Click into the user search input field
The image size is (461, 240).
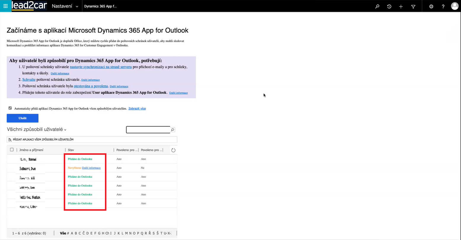point(148,130)
